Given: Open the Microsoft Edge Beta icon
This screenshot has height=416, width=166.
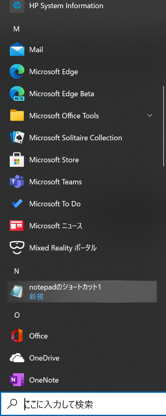Looking at the screenshot, I should (x=17, y=94).
